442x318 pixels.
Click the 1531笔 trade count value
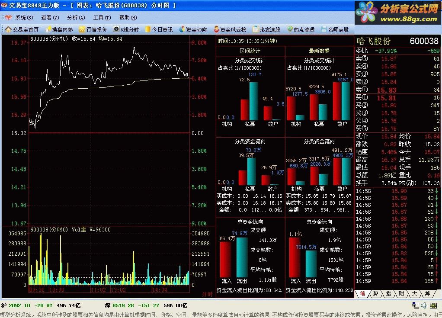point(336,260)
